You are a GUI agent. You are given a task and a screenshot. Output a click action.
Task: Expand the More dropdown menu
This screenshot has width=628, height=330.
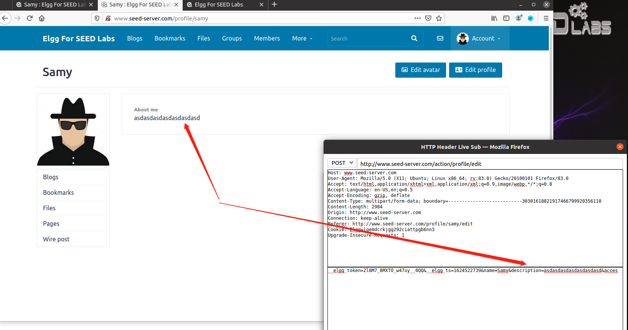(302, 38)
